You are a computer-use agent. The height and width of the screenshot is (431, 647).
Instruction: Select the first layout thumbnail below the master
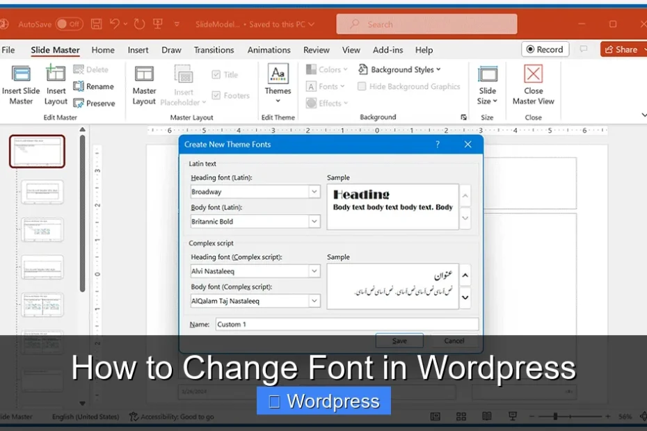(x=42, y=192)
